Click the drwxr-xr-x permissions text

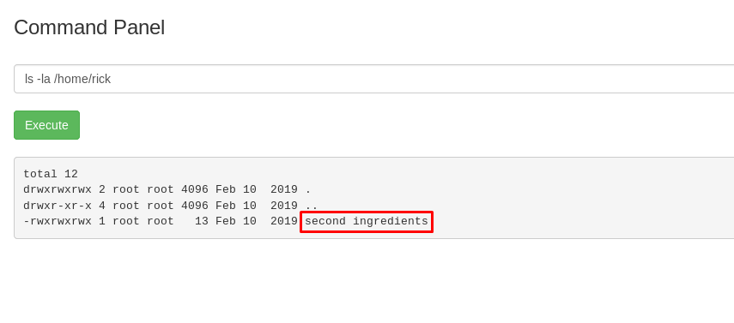pyautogui.click(x=58, y=206)
